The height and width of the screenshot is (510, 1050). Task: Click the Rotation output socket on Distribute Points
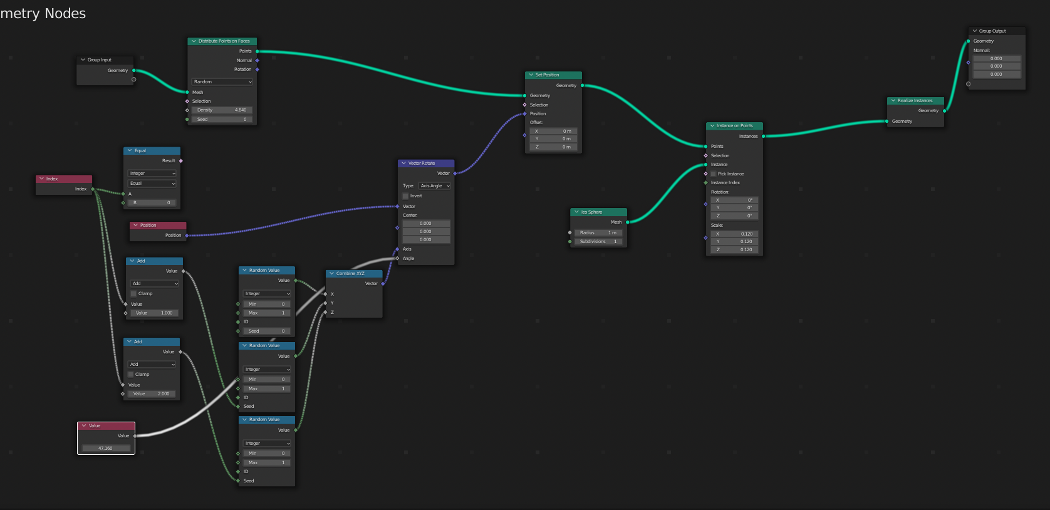coord(257,70)
